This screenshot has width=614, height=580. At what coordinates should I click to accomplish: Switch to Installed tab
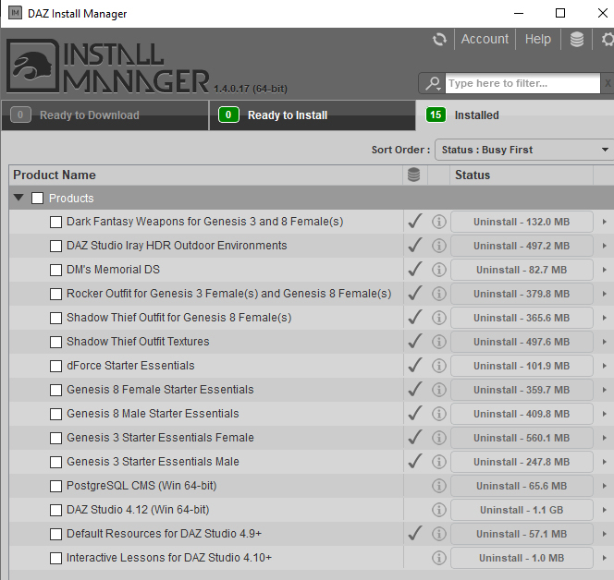(515, 115)
